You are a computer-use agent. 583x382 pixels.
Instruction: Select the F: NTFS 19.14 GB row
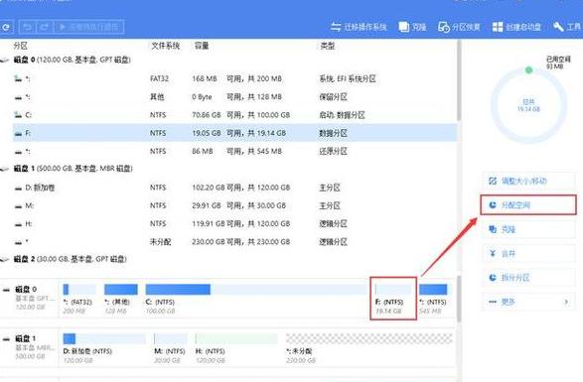pos(235,133)
